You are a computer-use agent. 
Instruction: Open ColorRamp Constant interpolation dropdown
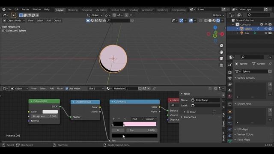coord(151,119)
